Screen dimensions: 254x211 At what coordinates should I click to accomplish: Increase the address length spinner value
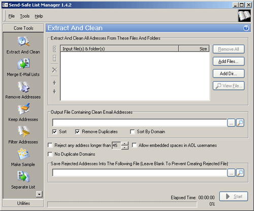pyautogui.click(x=125, y=143)
